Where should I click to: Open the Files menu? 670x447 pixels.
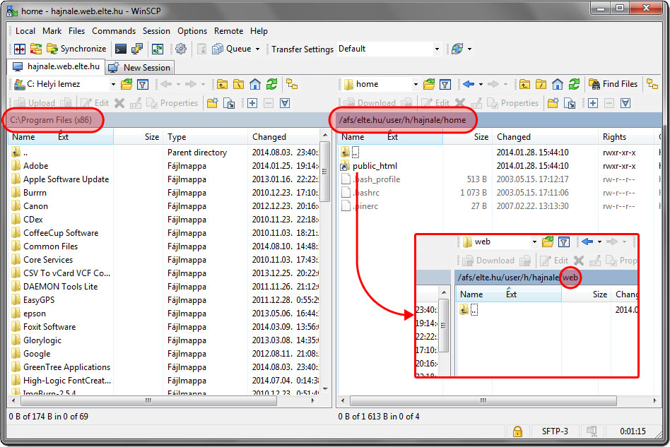point(76,31)
